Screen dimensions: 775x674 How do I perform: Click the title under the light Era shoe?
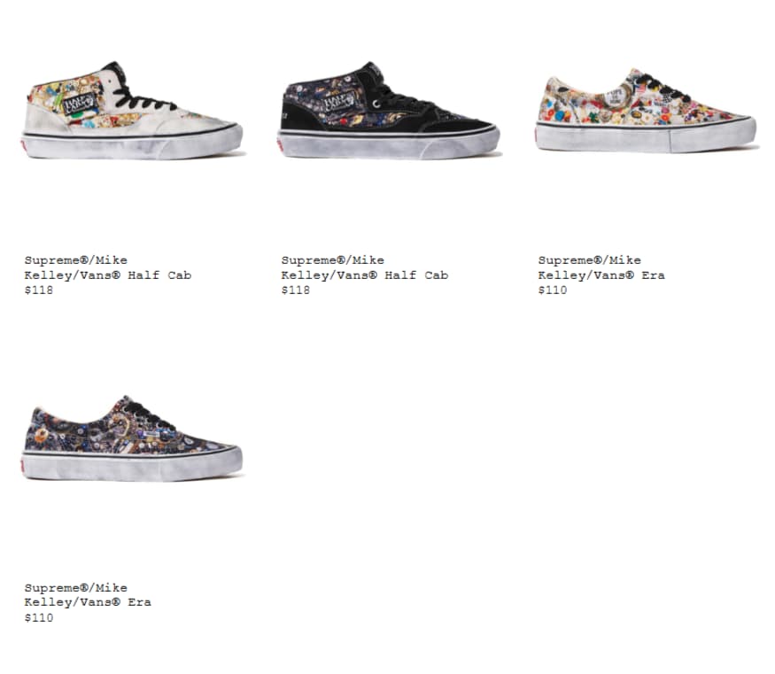click(x=601, y=267)
